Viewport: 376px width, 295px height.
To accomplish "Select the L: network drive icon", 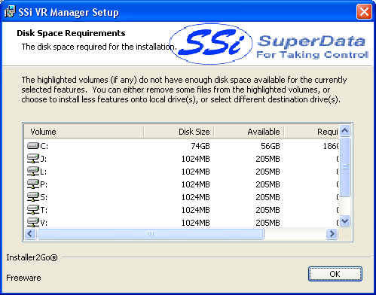I will (x=33, y=172).
